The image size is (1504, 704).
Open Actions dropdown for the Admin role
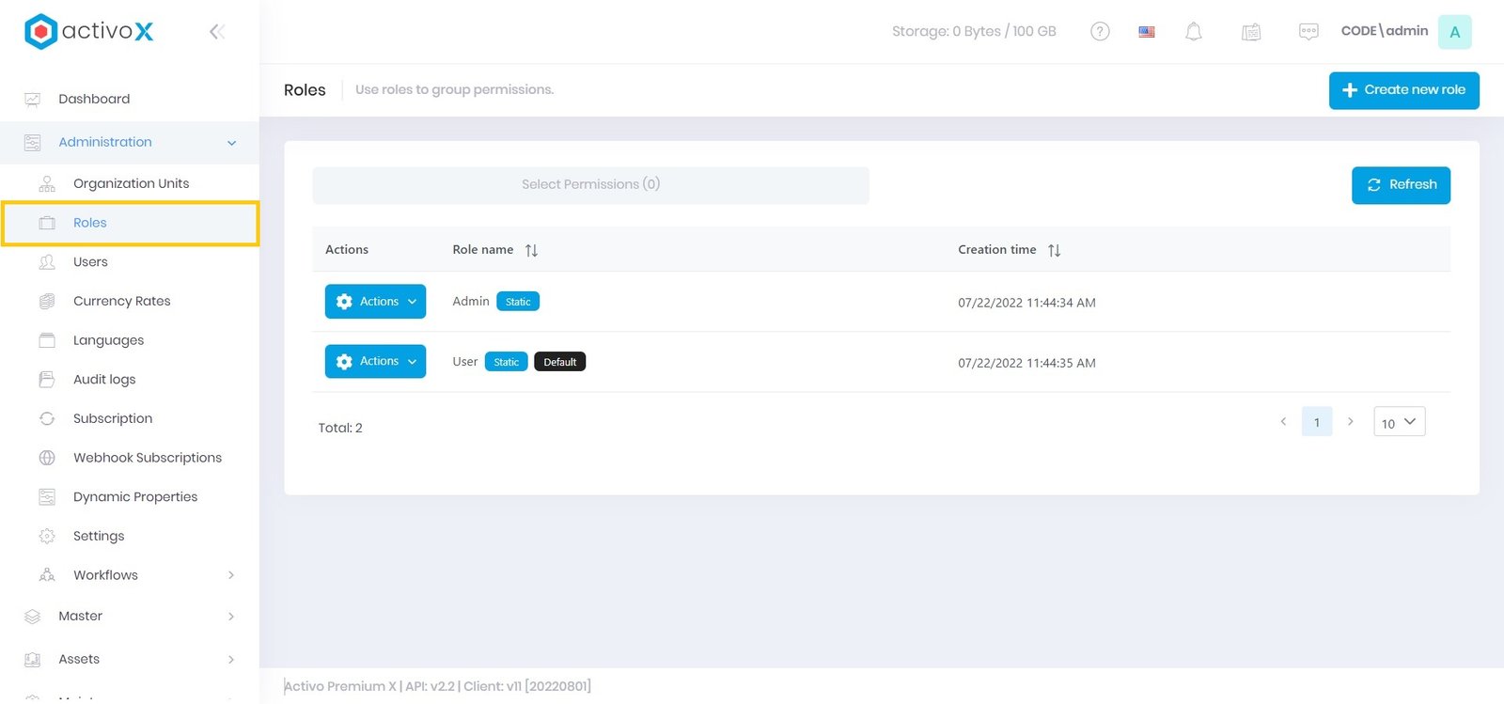click(x=375, y=302)
